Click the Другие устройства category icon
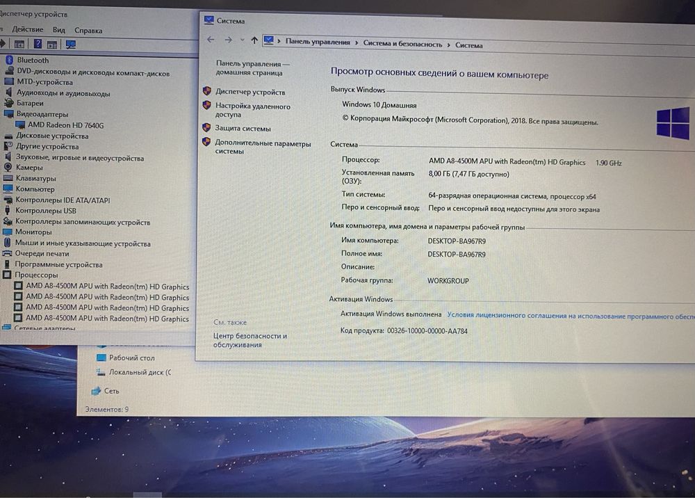 pyautogui.click(x=8, y=146)
